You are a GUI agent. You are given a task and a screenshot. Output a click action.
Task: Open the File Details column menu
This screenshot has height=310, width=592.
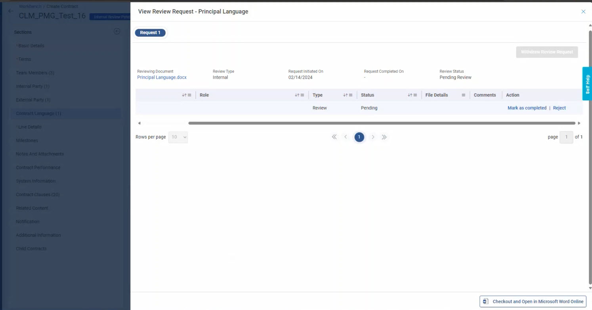[463, 95]
